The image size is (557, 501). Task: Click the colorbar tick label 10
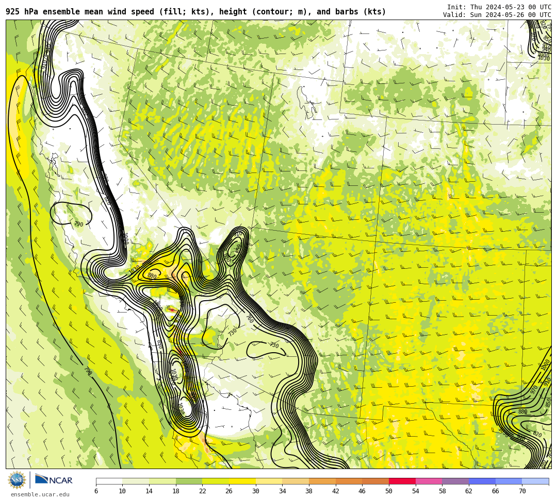coord(123,491)
